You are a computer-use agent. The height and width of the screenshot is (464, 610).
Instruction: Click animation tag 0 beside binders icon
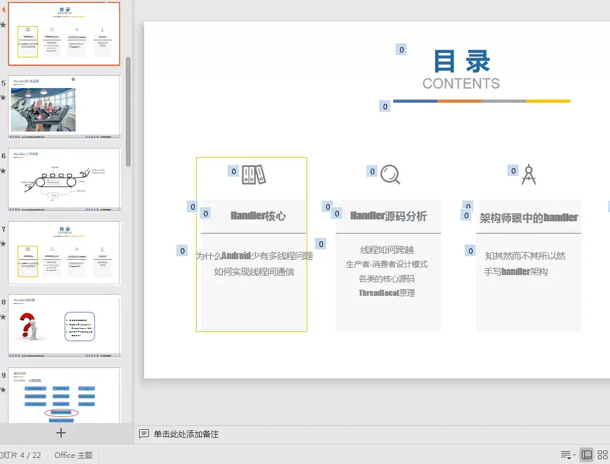coord(233,171)
